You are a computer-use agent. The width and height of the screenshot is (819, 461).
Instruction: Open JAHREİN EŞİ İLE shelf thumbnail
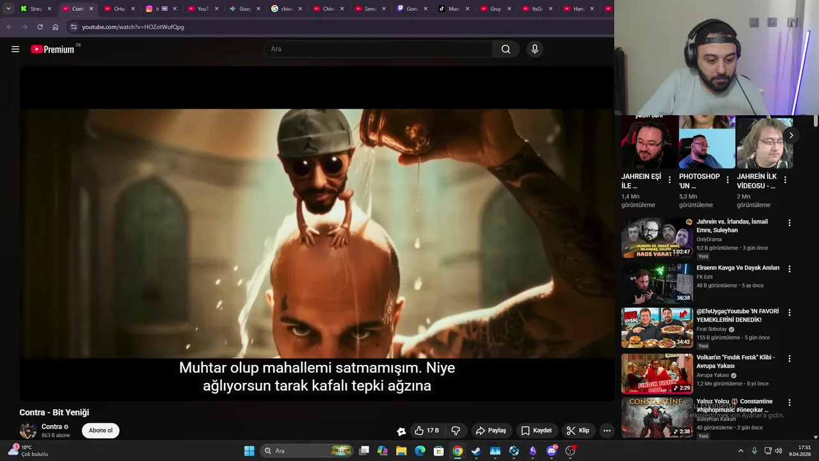(x=649, y=142)
